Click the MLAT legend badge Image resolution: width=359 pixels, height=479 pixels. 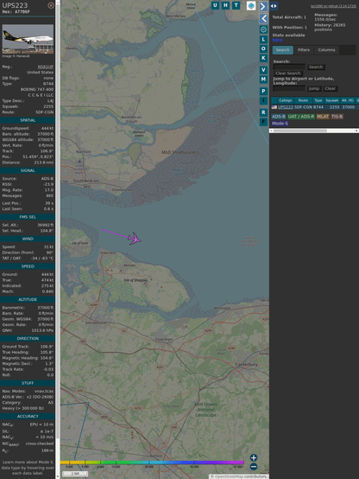pos(323,117)
